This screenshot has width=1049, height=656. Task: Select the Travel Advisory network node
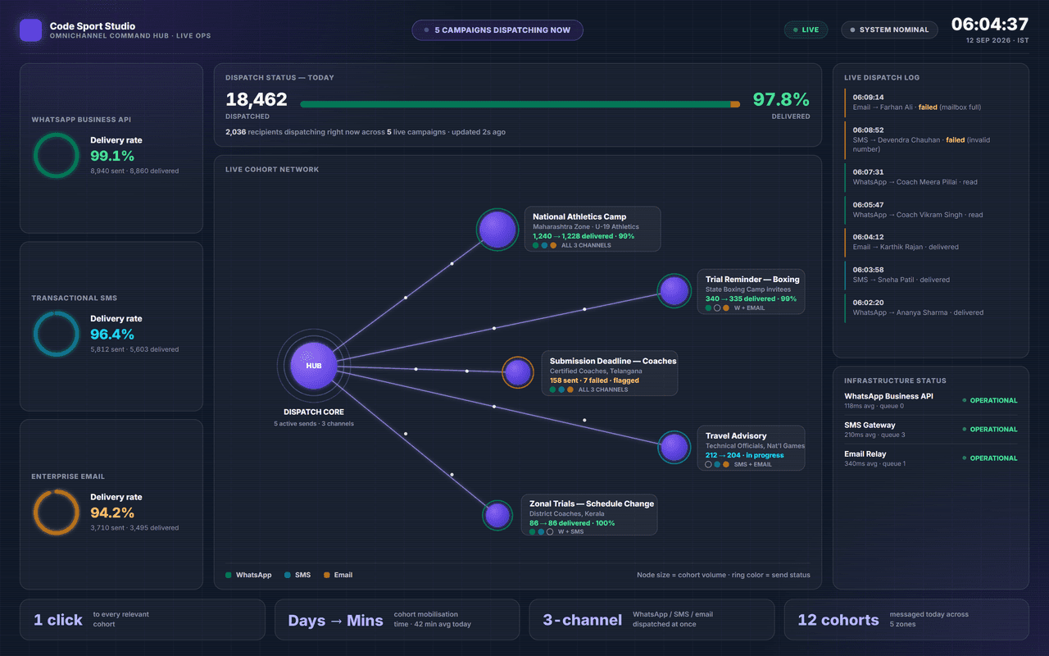click(674, 448)
